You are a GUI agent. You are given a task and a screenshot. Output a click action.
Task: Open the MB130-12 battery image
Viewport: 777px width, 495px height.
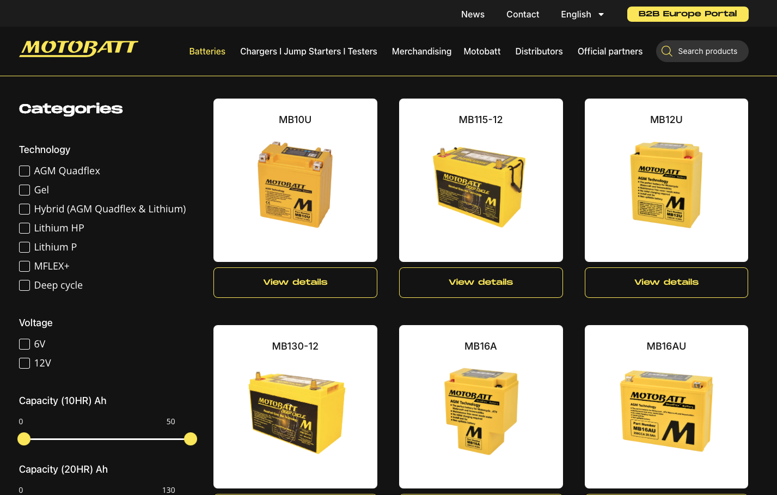pyautogui.click(x=297, y=412)
